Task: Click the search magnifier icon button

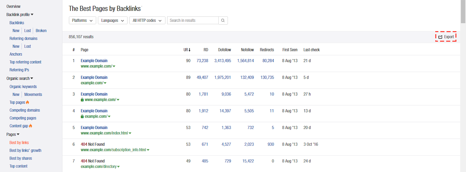Action: [223, 21]
